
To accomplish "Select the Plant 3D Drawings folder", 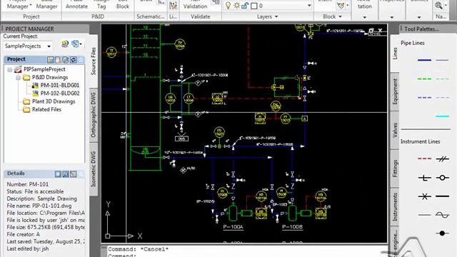I will point(49,101).
